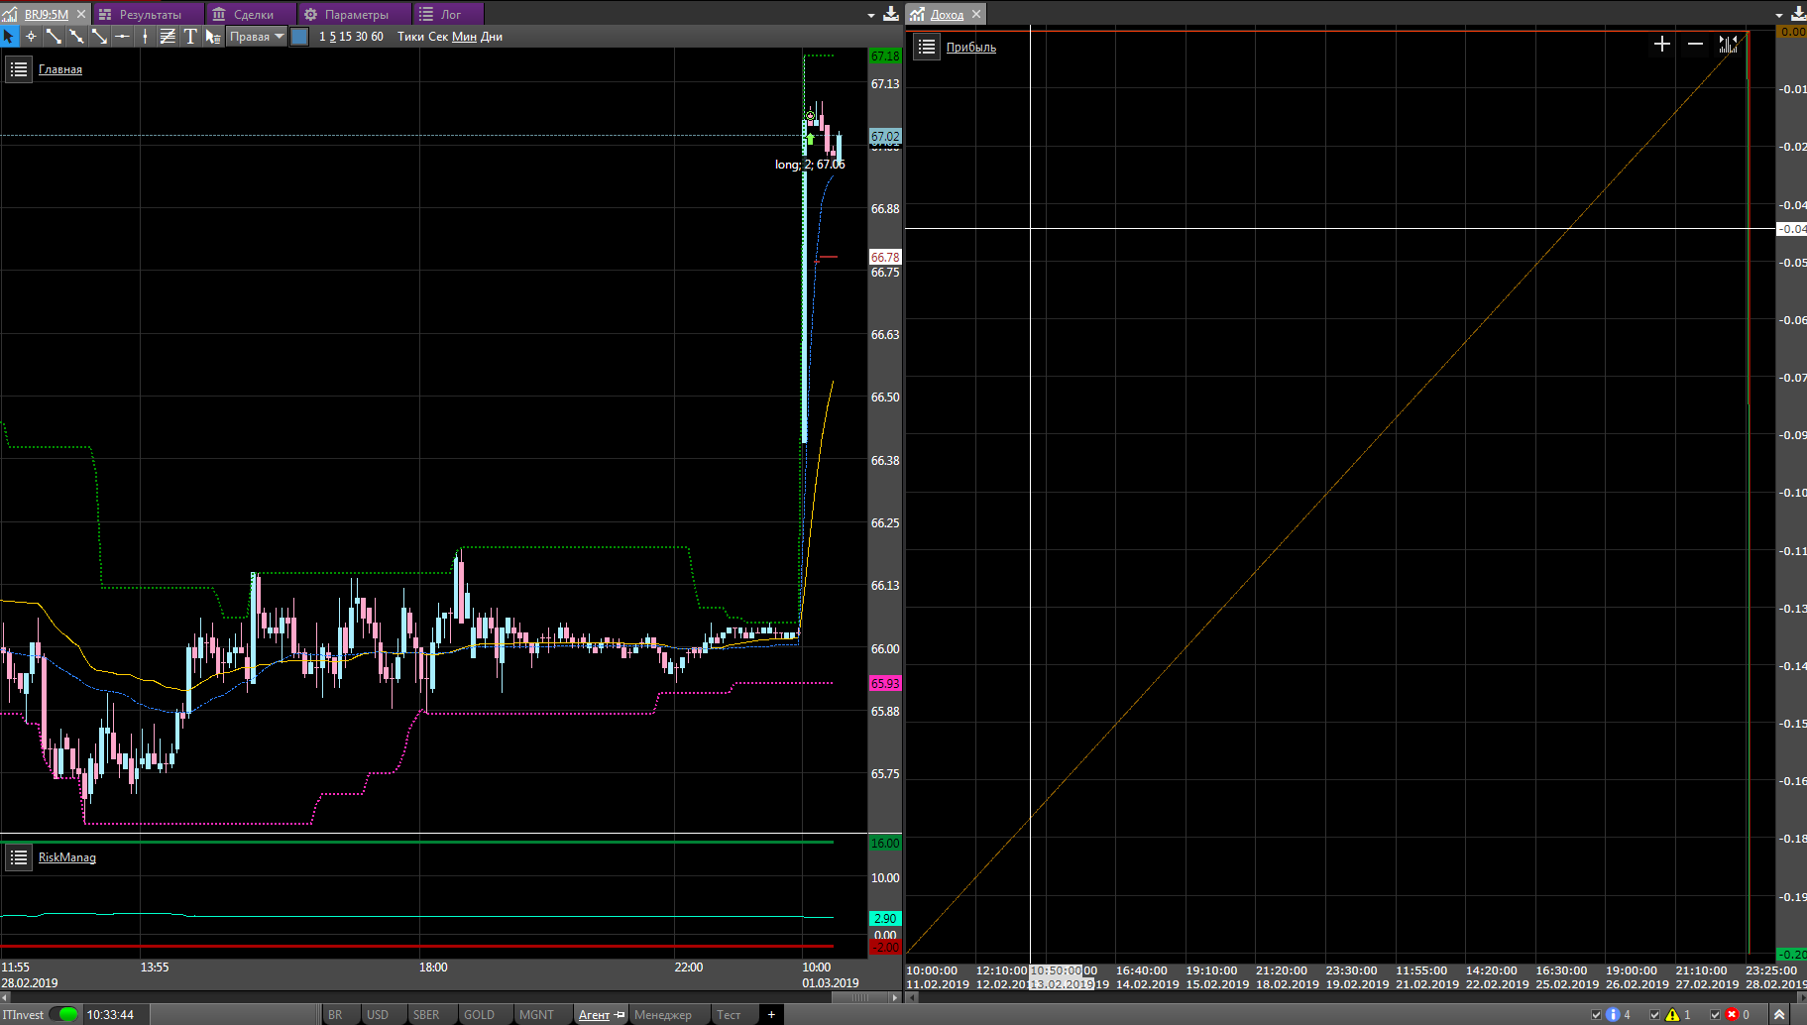Switch timeframe units to Дни
This screenshot has width=1807, height=1025.
click(x=492, y=37)
